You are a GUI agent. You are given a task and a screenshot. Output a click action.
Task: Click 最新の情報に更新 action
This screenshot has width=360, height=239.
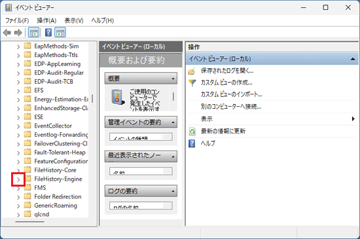pos(223,132)
